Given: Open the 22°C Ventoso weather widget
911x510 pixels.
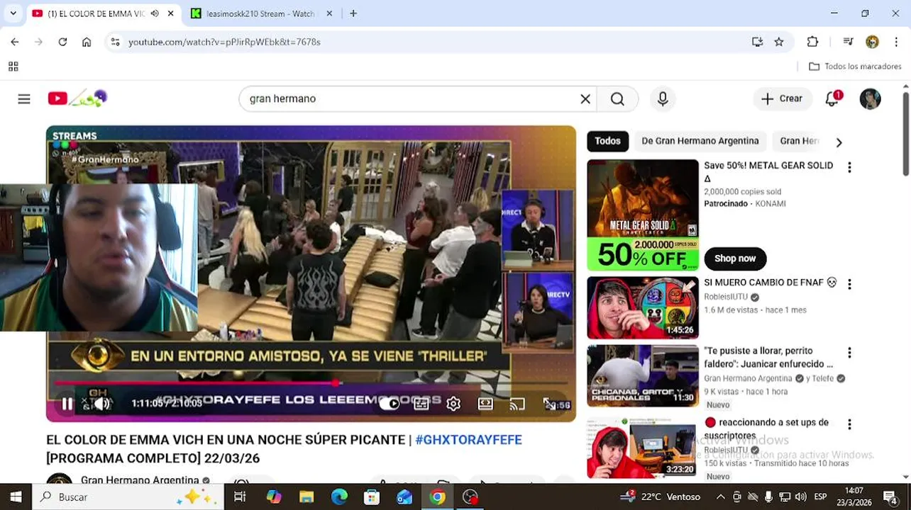Looking at the screenshot, I should click(x=662, y=497).
